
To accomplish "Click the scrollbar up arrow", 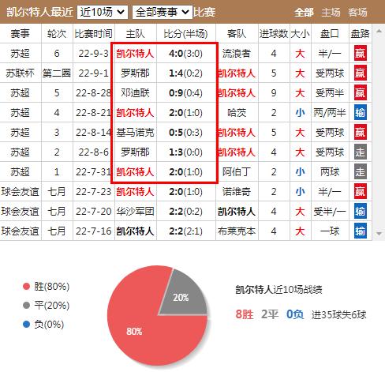I will point(379,31).
